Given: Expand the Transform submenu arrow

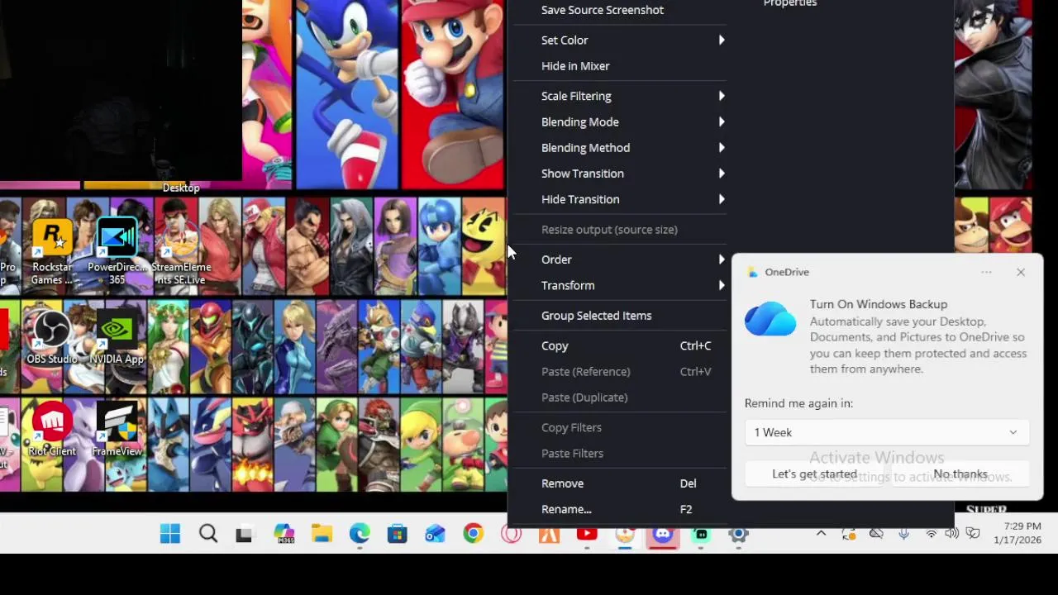Looking at the screenshot, I should pos(722,285).
